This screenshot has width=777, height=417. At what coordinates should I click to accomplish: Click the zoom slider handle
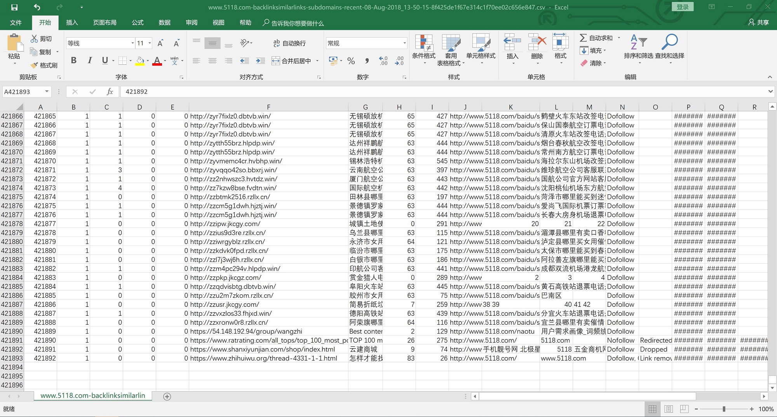coord(724,409)
